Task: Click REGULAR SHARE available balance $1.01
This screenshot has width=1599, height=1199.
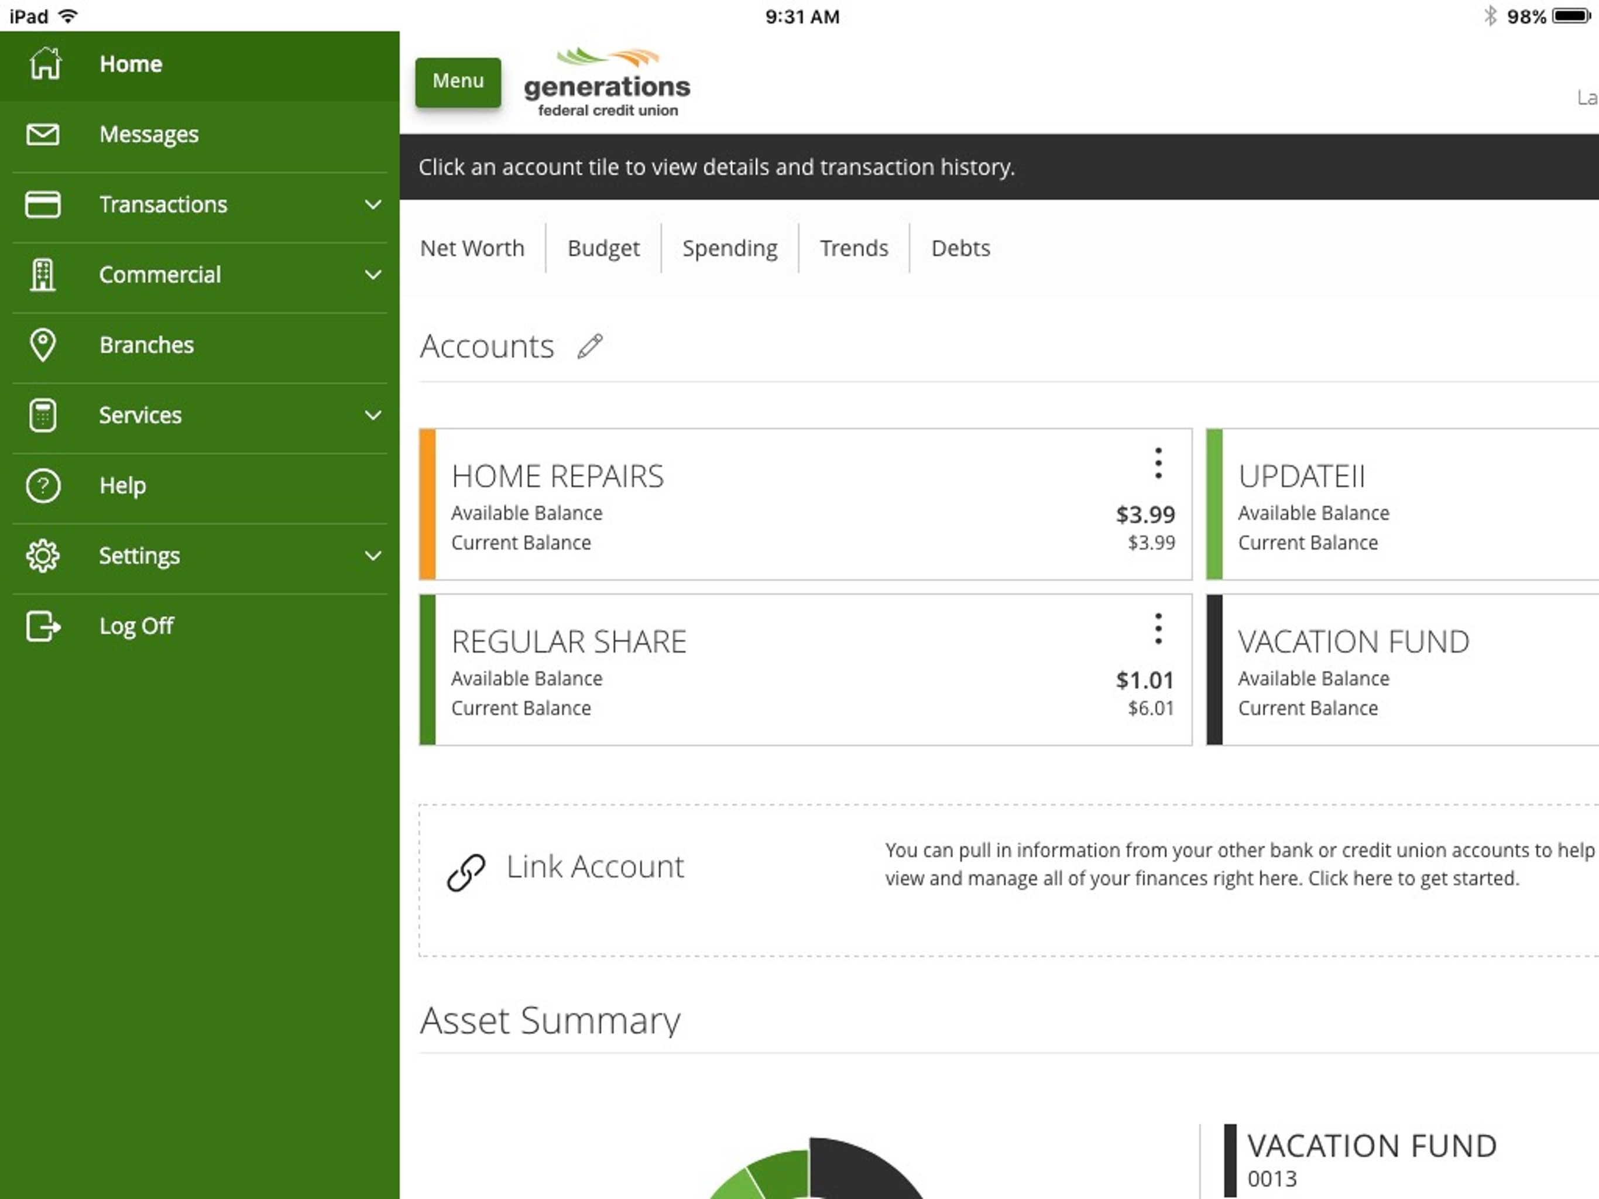Action: point(1145,680)
